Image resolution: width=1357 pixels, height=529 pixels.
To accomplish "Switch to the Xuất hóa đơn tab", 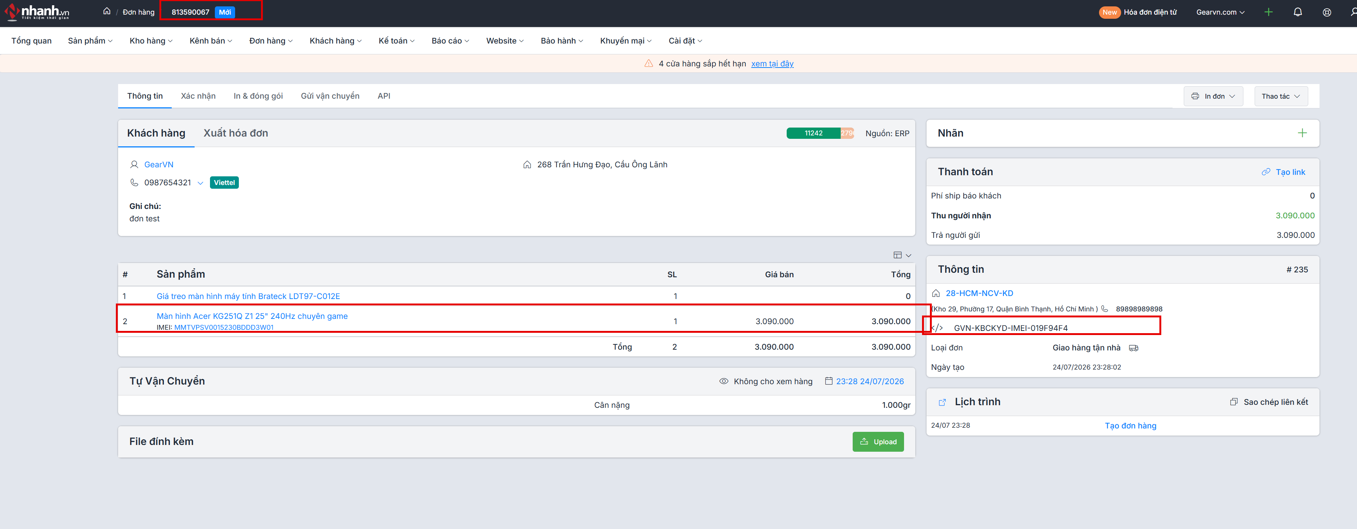I will click(235, 133).
